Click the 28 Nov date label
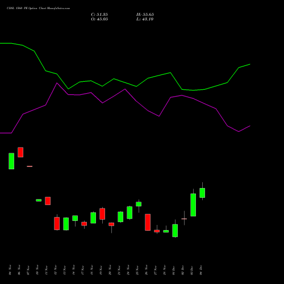This screenshot has height=284, width=284. tap(165, 270)
